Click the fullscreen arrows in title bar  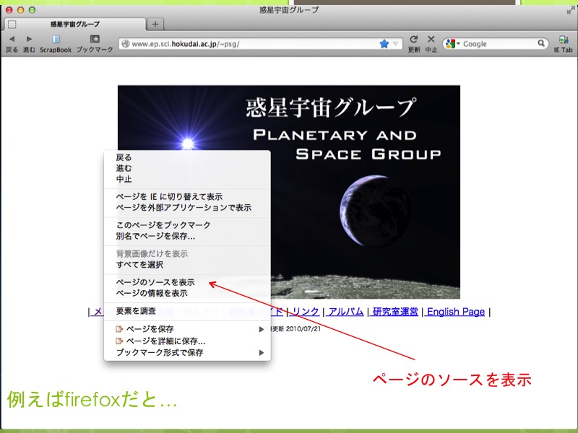(571, 10)
